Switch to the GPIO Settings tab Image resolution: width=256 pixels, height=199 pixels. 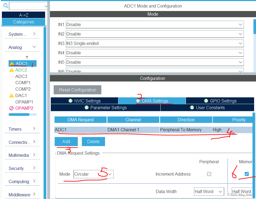pyautogui.click(x=220, y=101)
